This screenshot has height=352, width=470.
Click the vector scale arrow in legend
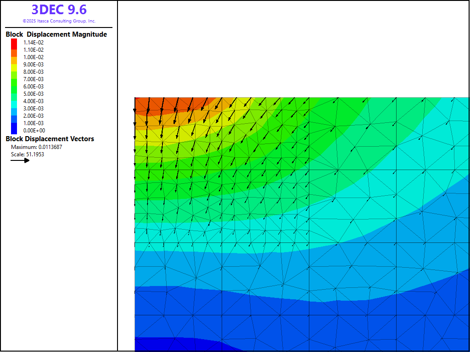tap(20, 160)
